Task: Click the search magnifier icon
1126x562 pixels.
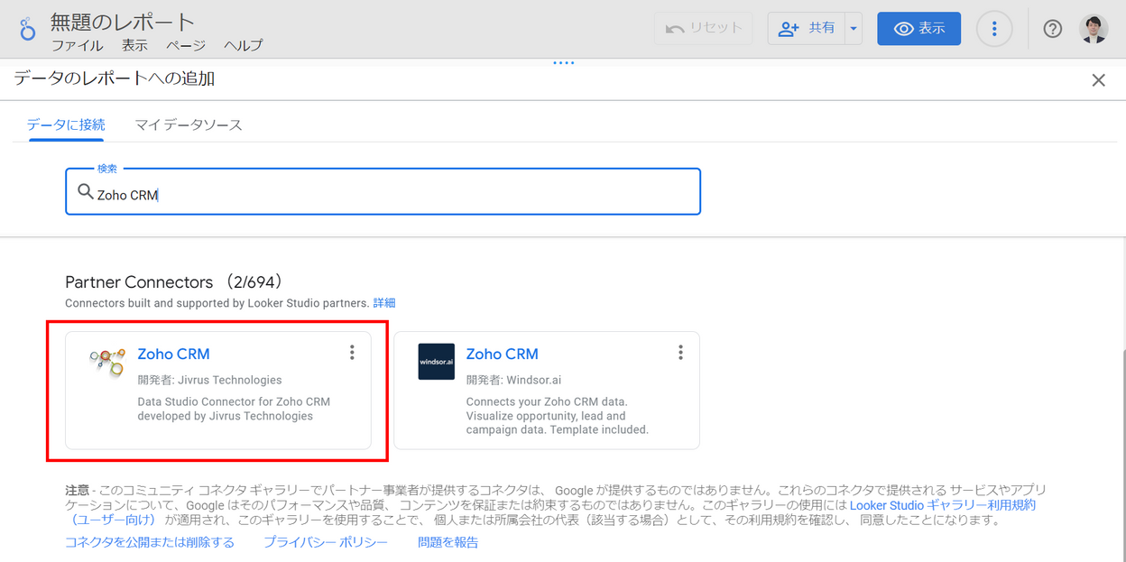Action: click(86, 192)
